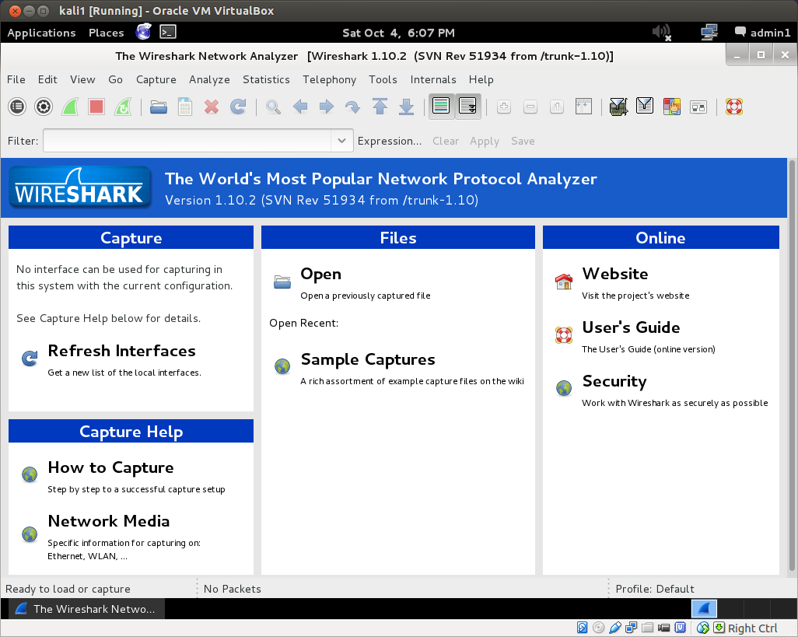The height and width of the screenshot is (637, 798).
Task: Open the Expression... filter dialog
Action: [390, 141]
